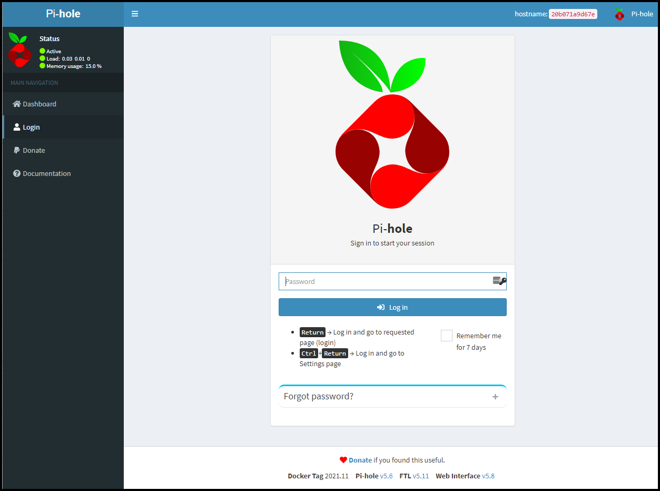The width and height of the screenshot is (660, 491).
Task: Enable Remember me for 7 days
Action: [x=446, y=335]
